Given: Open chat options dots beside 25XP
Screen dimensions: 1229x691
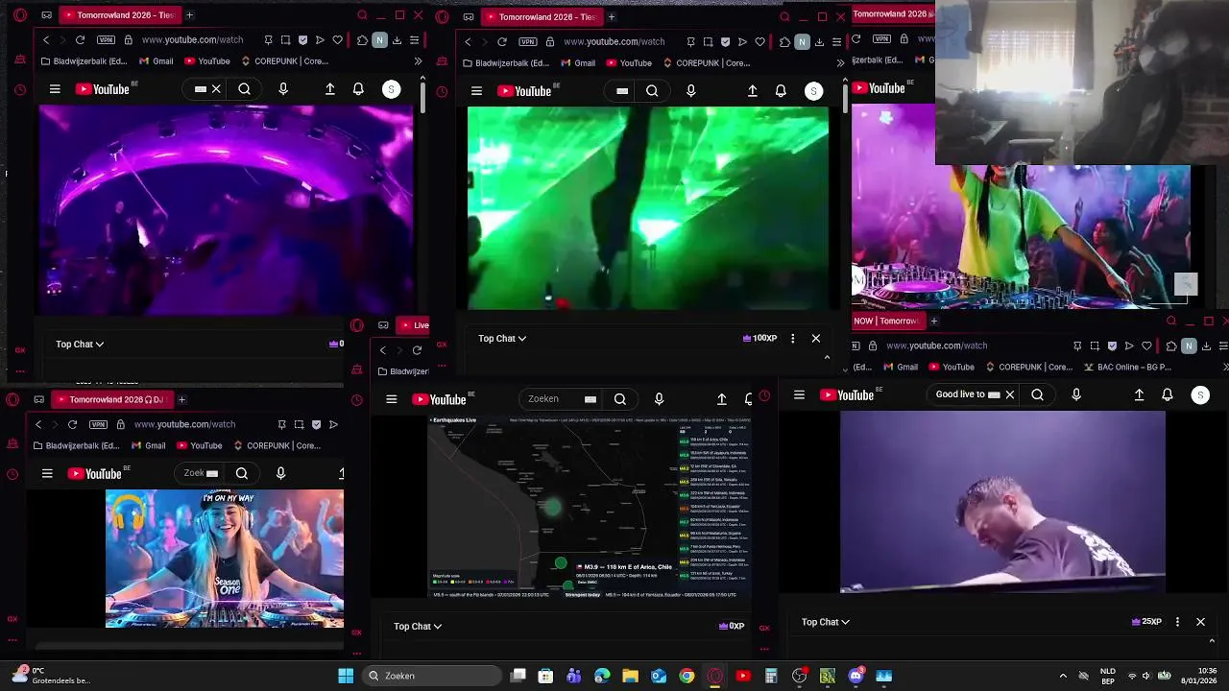Looking at the screenshot, I should point(1177,622).
